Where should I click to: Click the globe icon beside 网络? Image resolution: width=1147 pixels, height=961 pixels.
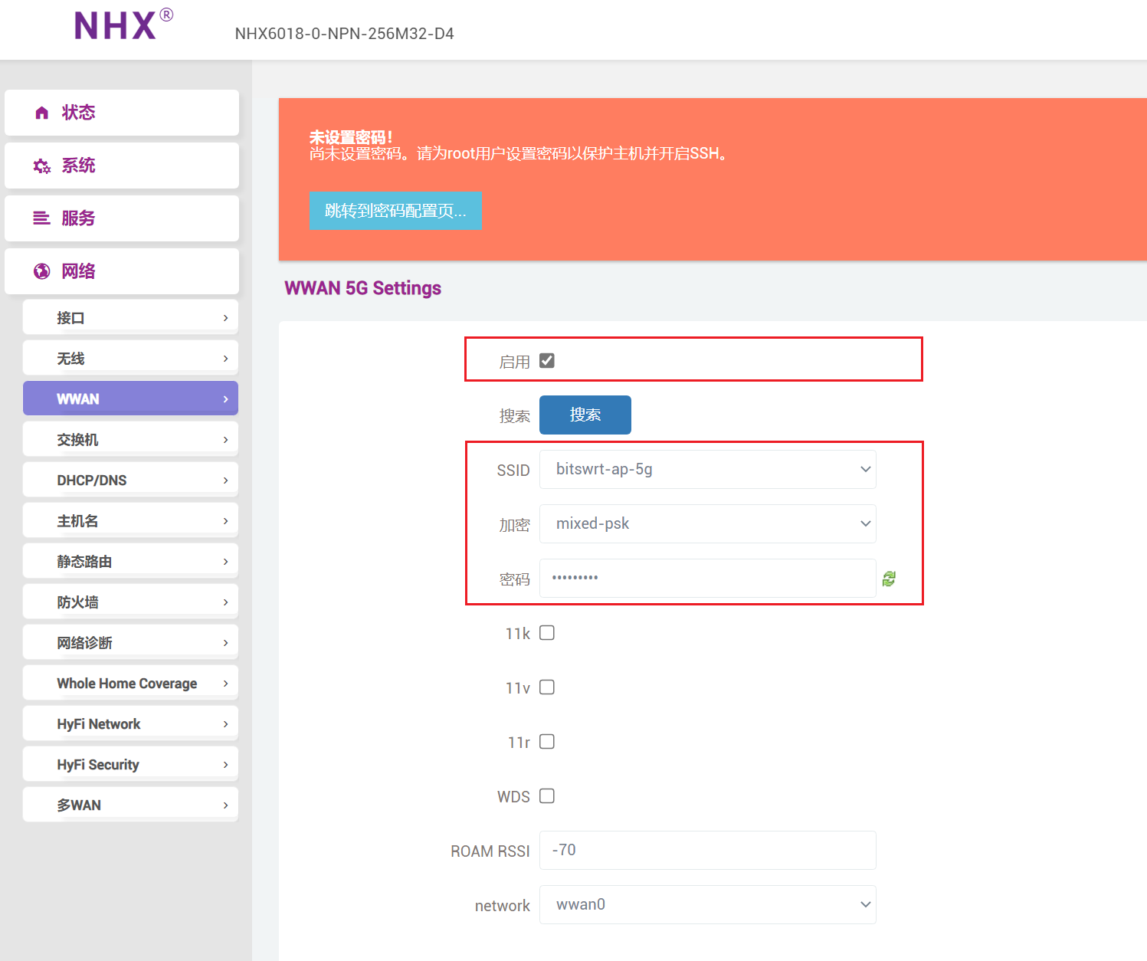pos(42,271)
